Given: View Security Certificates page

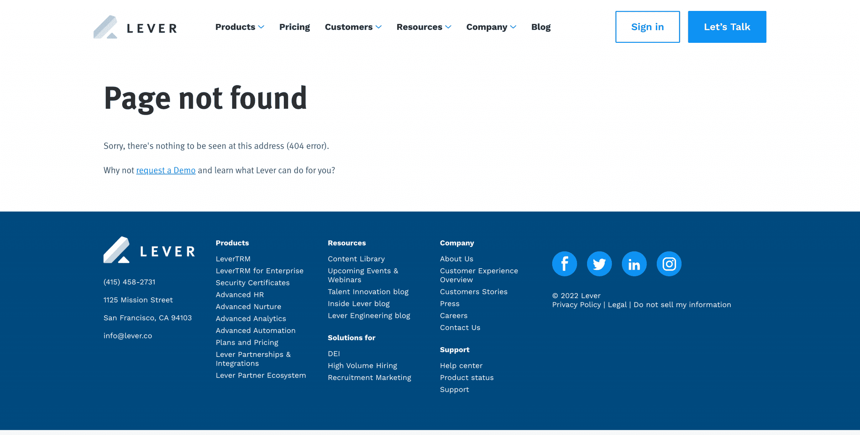Looking at the screenshot, I should pyautogui.click(x=253, y=283).
